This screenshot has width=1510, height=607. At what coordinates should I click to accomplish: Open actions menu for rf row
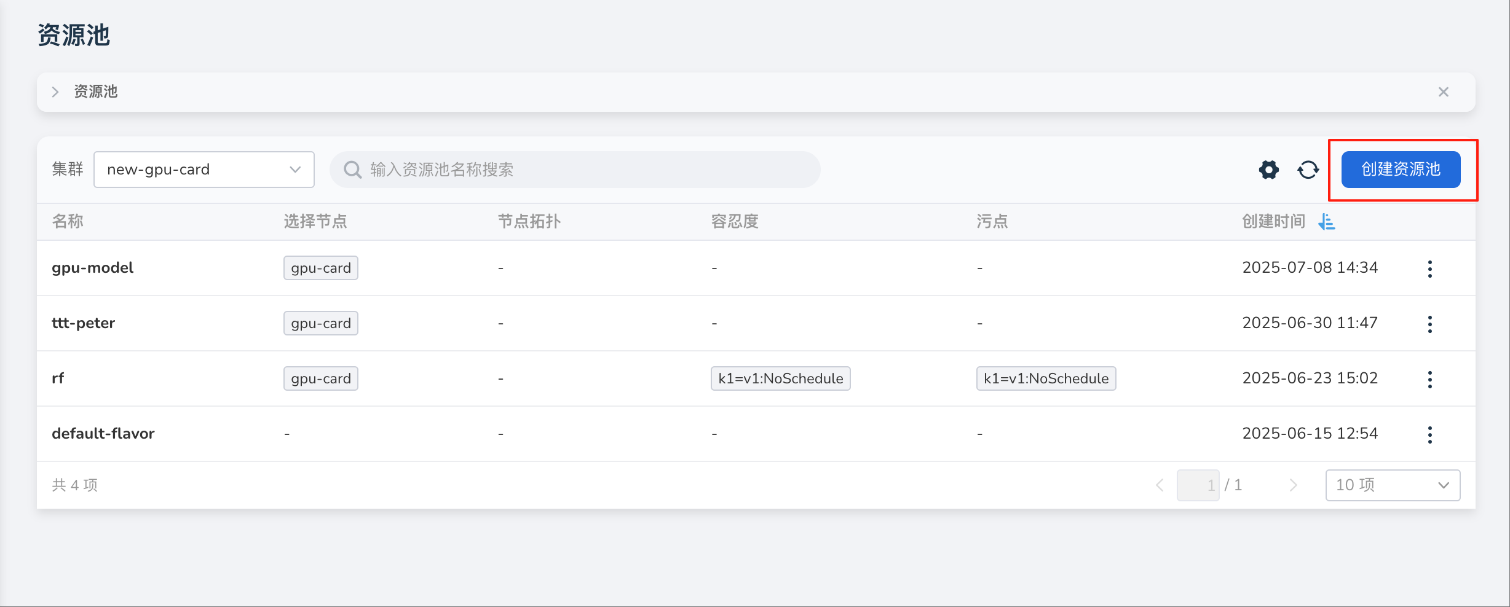coord(1429,379)
